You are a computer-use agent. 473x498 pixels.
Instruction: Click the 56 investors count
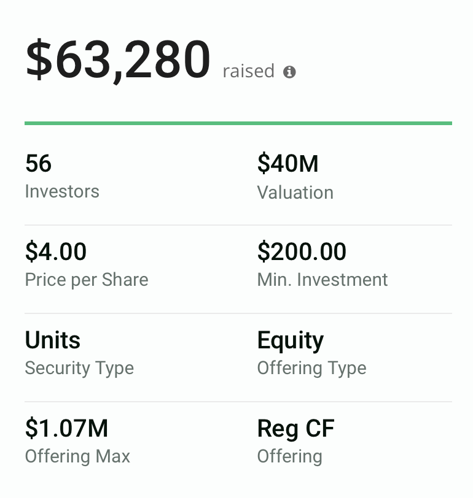click(x=38, y=164)
